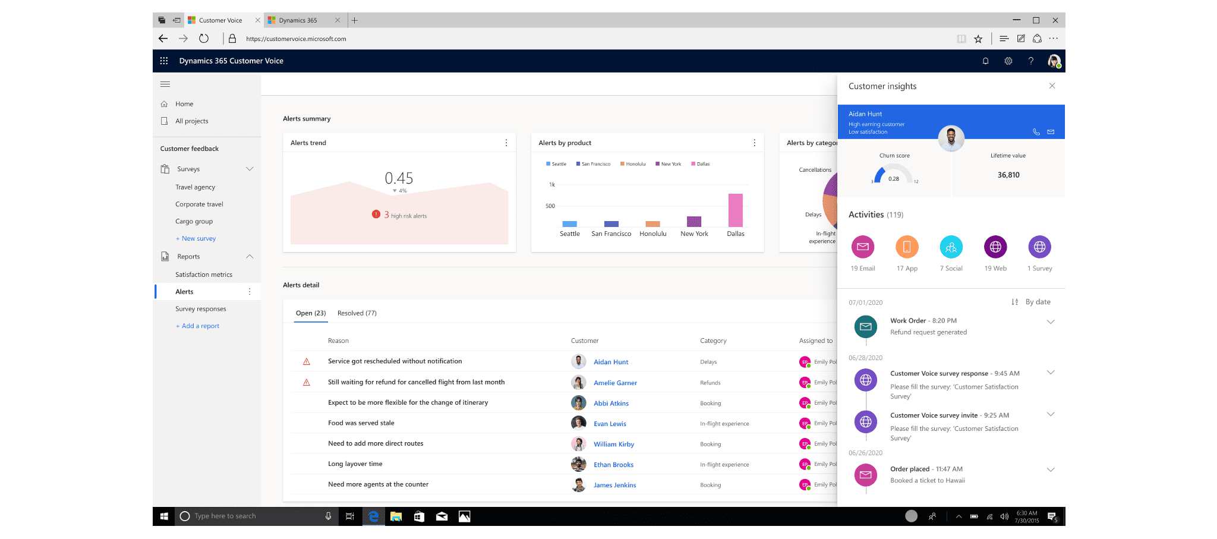Open the app launcher waffle icon

coord(164,61)
